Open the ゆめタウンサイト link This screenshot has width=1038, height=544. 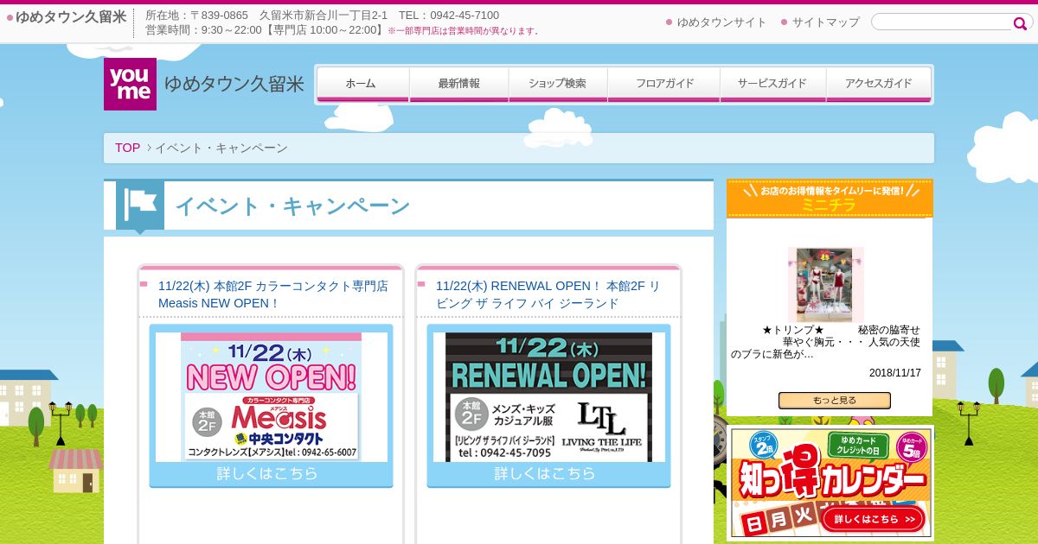[721, 22]
